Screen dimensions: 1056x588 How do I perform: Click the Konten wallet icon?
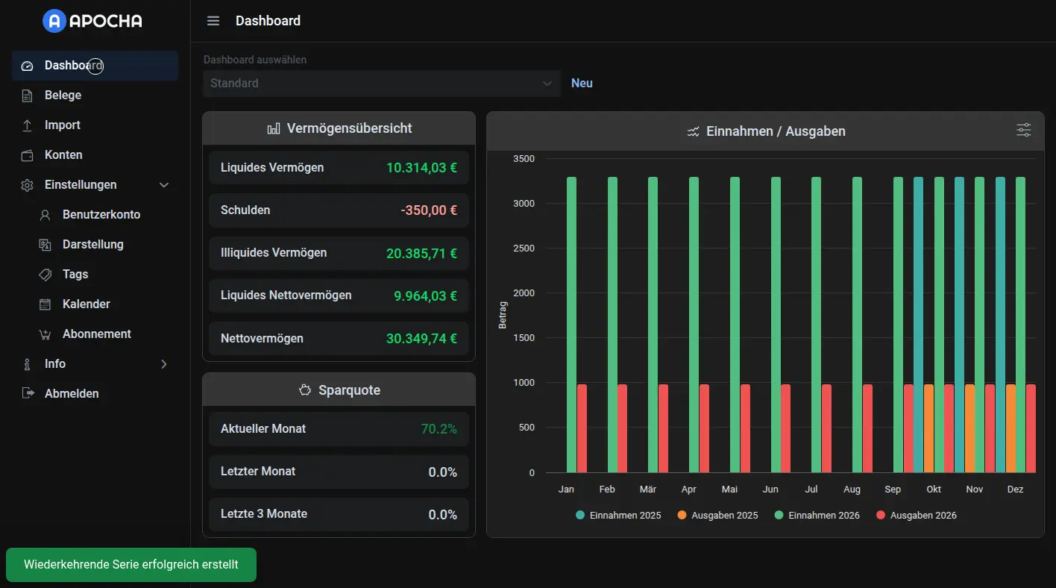pos(28,155)
